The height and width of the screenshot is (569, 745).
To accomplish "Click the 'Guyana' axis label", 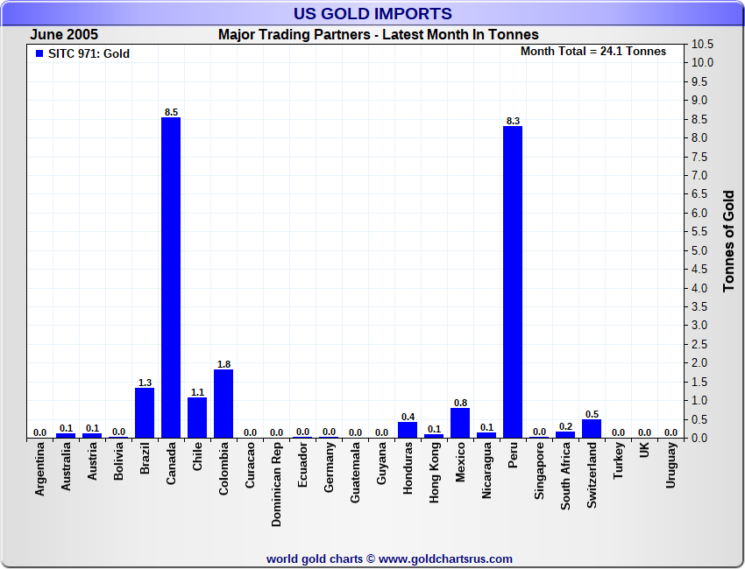I will coord(381,463).
